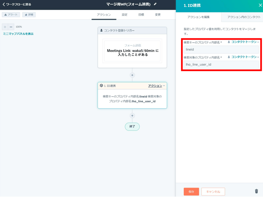Switch to the 目標 tab
This screenshot has height=197, width=263.
(141, 15)
